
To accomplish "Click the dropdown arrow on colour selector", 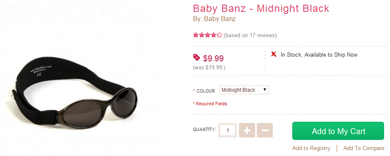I will pyautogui.click(x=265, y=90).
